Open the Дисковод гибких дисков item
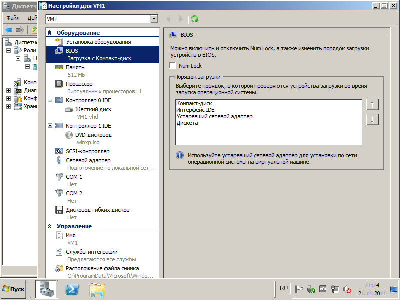 [97, 210]
